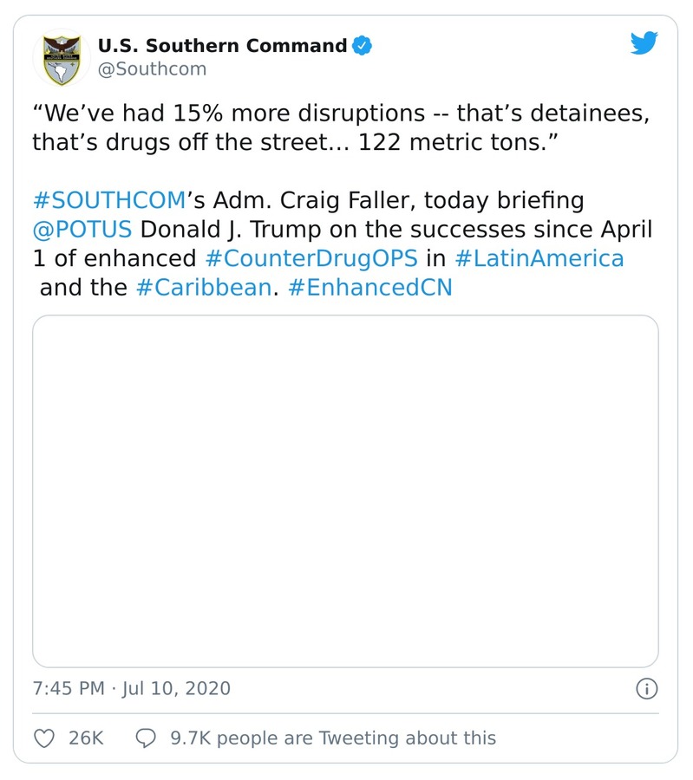
Task: Open the Twitter bird logo
Action: point(644,44)
